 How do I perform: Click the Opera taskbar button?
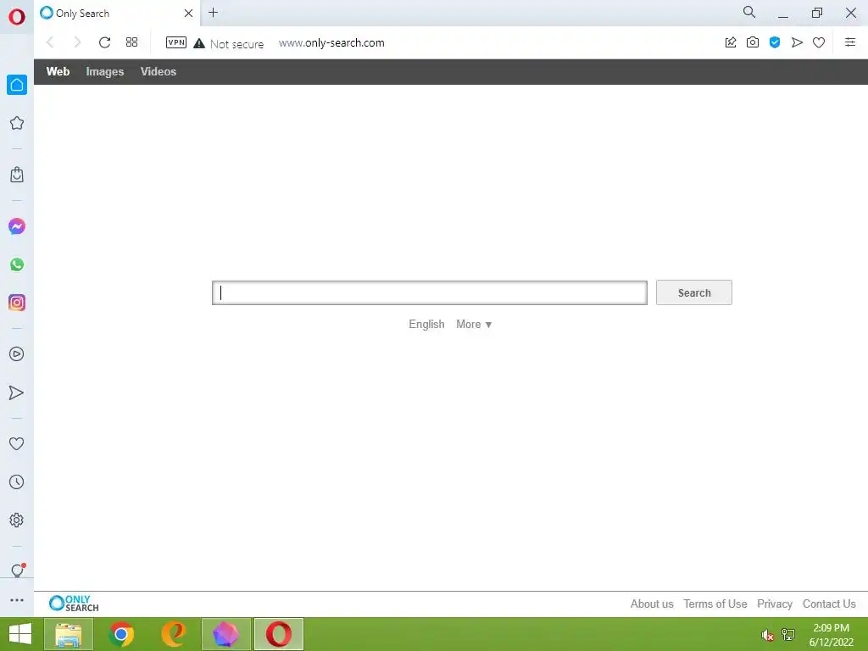[279, 634]
